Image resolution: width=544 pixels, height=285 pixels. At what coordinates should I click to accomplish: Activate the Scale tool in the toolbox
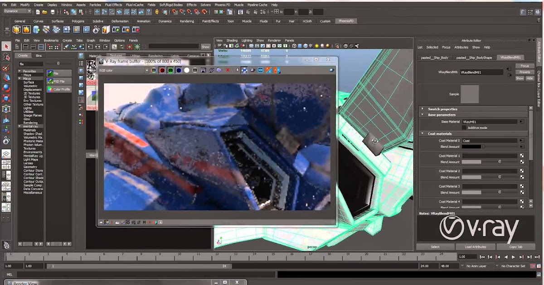pyautogui.click(x=6, y=99)
